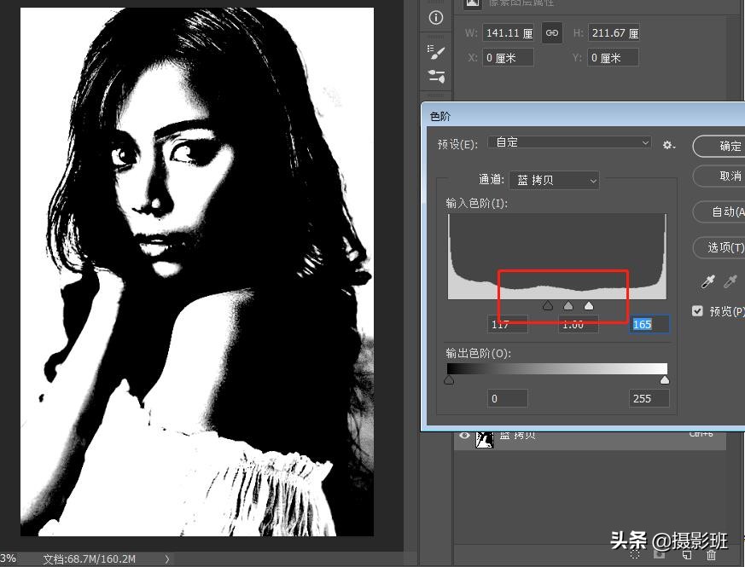Click the input shadow value field 117
The width and height of the screenshot is (745, 567).
click(x=508, y=324)
